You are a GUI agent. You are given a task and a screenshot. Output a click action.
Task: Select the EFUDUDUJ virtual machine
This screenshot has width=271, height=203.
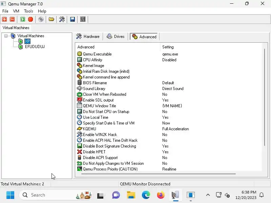tap(35, 47)
